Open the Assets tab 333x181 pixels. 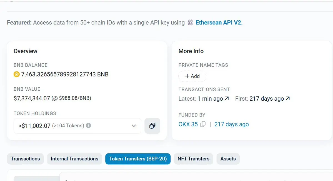228,159
